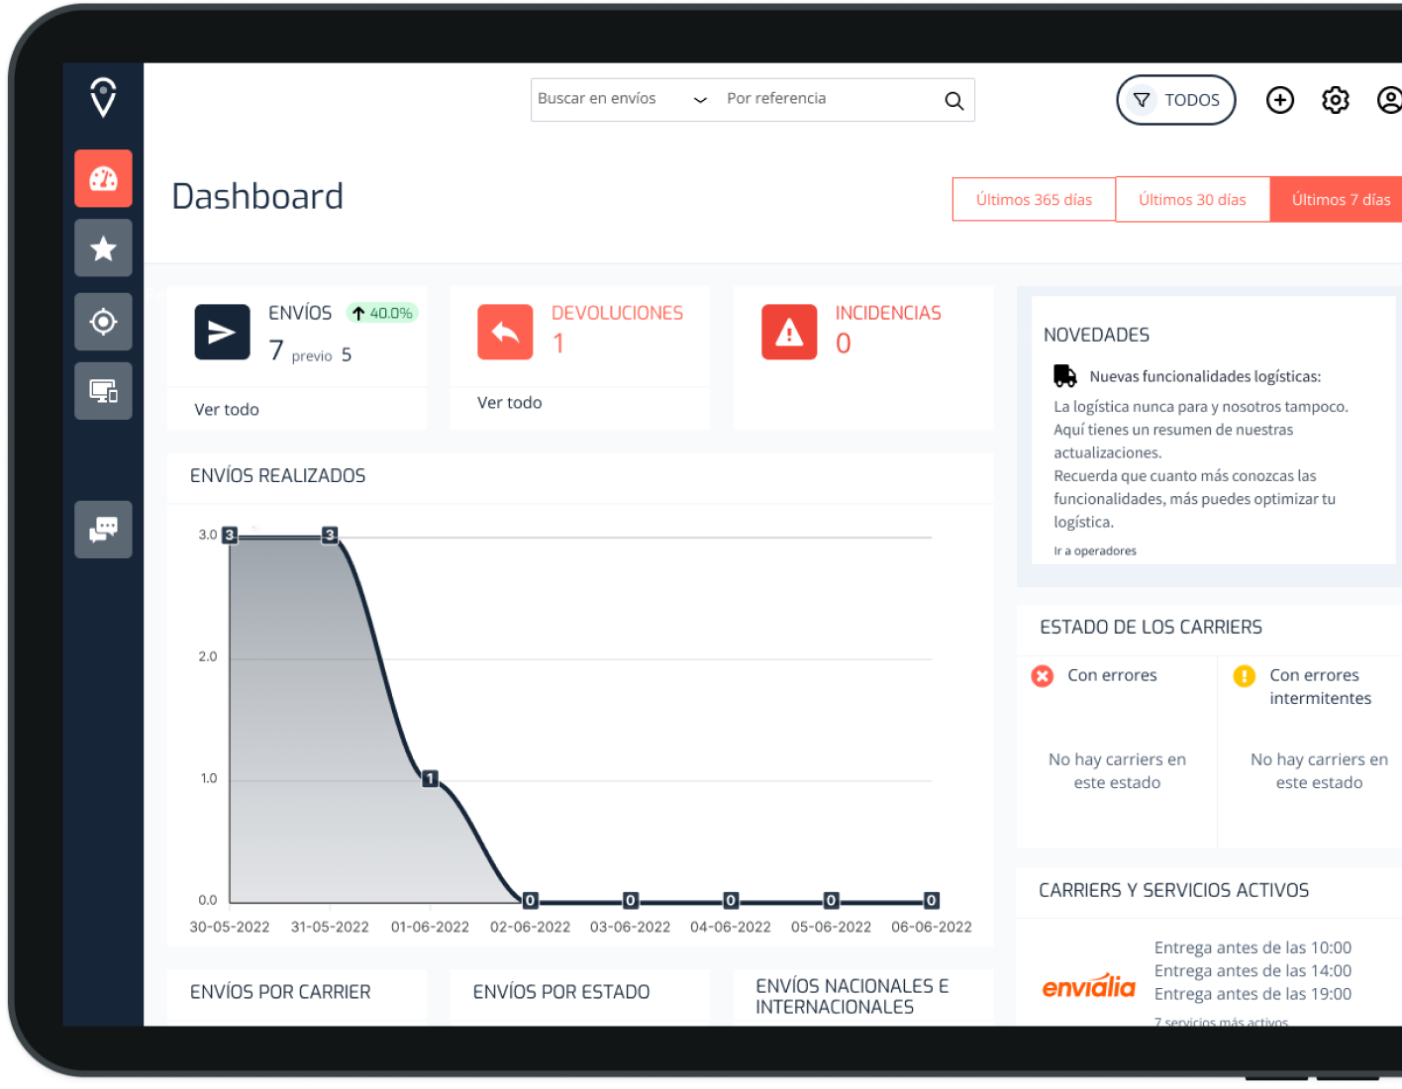Click ENVÍOS NACIONALES E INTERNACIONALES heading
This screenshot has height=1089, width=1402.
point(852,997)
